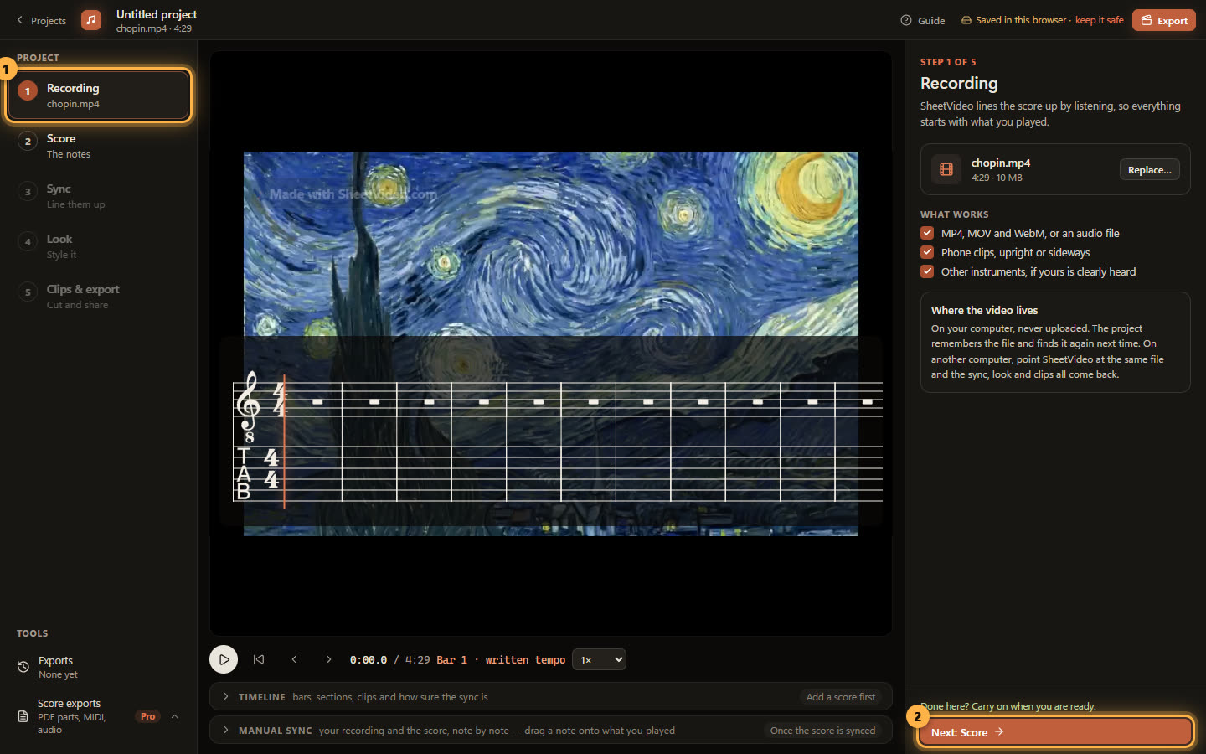
Task: Collapse the Score exports chevron
Action: pos(175,716)
